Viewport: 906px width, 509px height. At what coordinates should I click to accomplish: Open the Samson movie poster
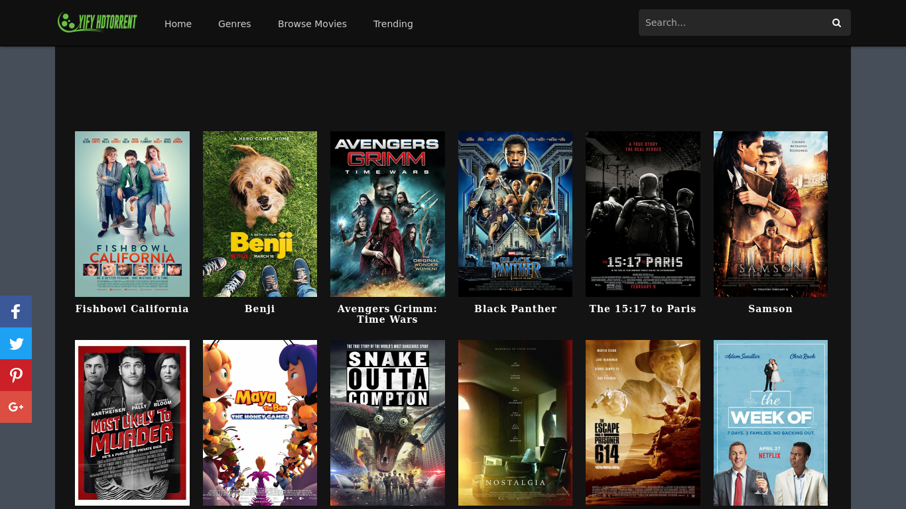tap(771, 214)
